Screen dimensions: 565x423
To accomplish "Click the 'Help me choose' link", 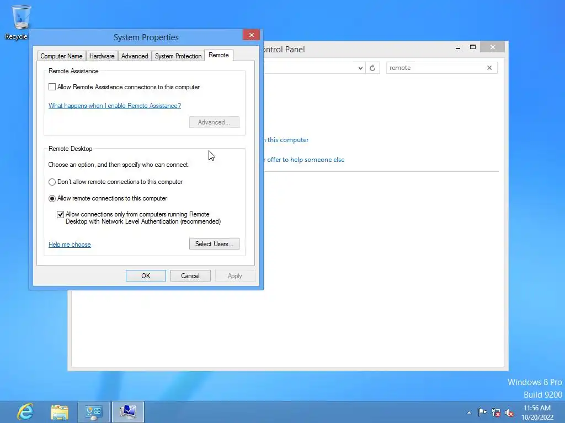I will (70, 245).
